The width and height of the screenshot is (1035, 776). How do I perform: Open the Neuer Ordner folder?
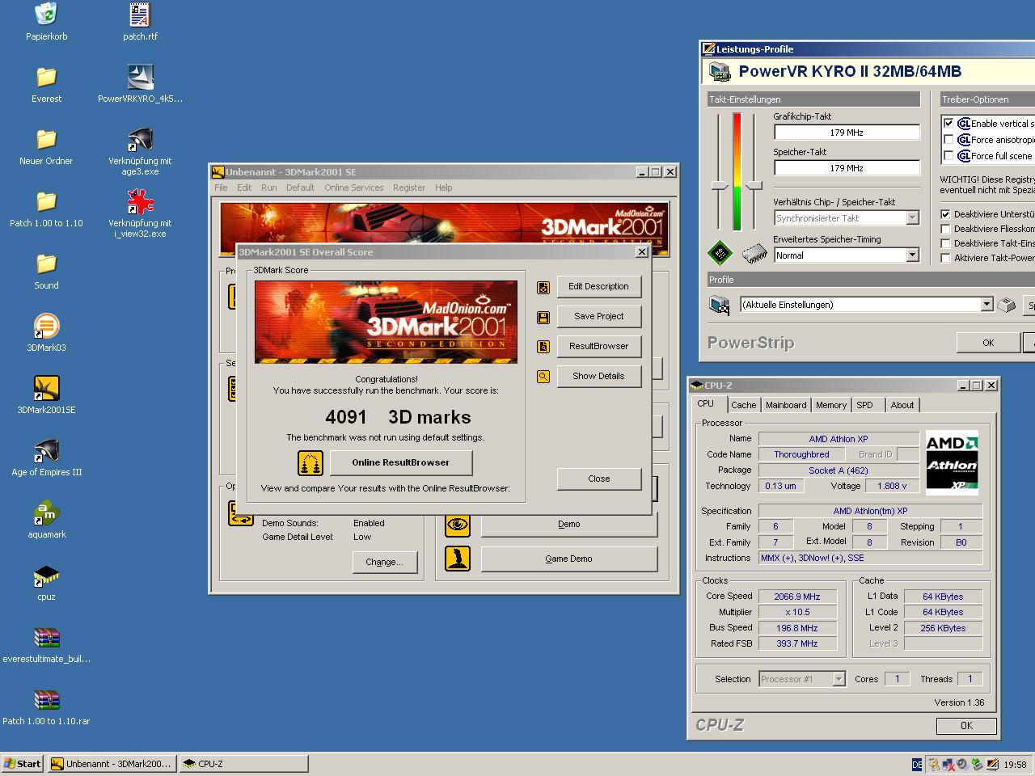[46, 139]
